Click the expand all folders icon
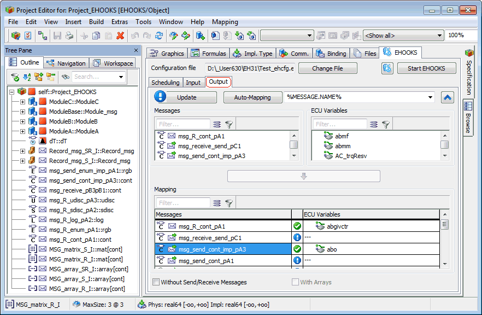The image size is (482, 315). tap(39, 77)
